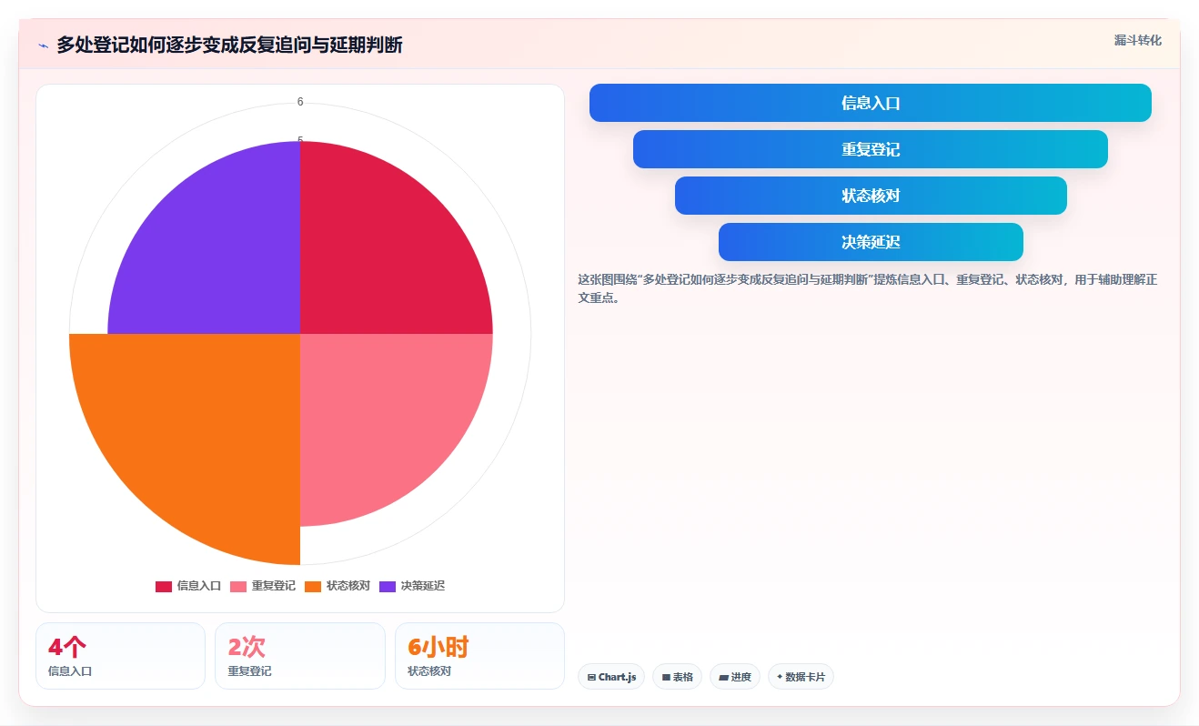Click the axis tick label 6
This screenshot has height=726, width=1199.
click(x=300, y=102)
